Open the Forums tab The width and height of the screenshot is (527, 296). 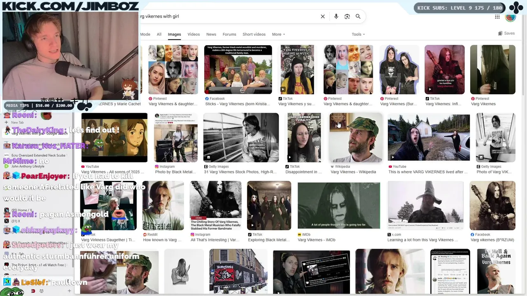(229, 35)
